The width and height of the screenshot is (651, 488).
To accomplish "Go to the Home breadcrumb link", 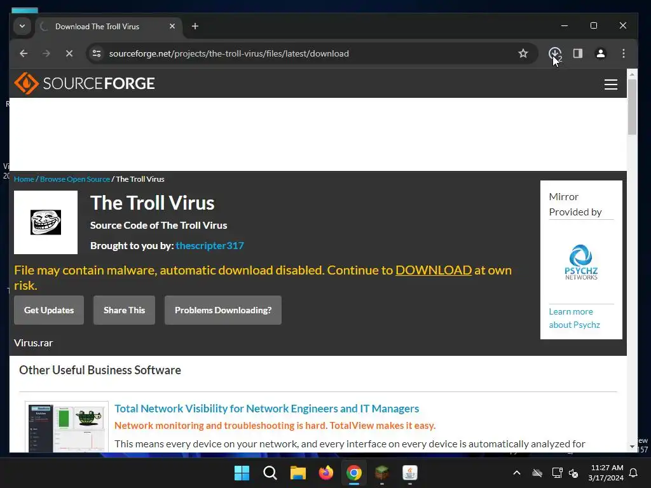I will coord(24,179).
